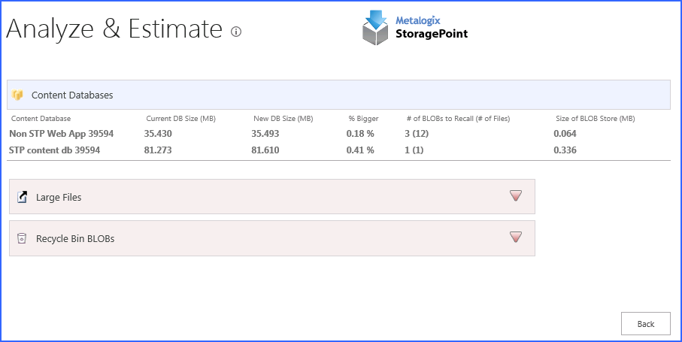Select the Non STP Web App 39594 row
This screenshot has height=342, width=682.
61,134
